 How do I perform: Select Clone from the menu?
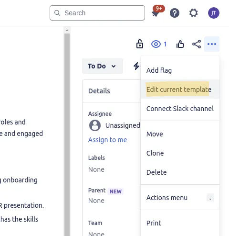pos(180,153)
